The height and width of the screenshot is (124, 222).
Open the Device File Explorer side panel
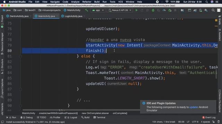[220, 101]
